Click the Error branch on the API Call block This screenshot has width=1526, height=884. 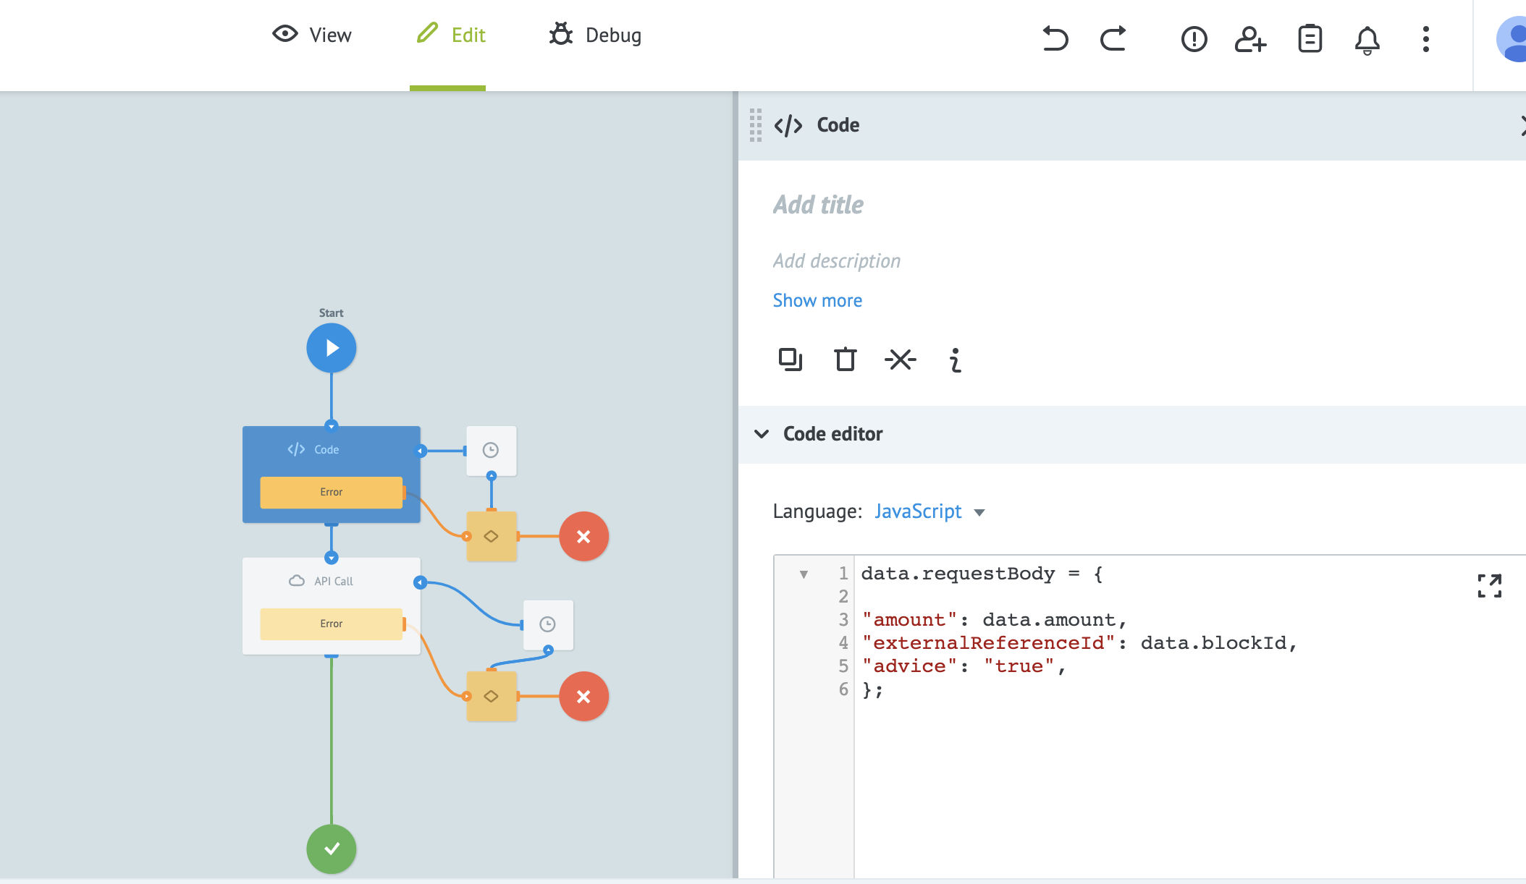(332, 623)
